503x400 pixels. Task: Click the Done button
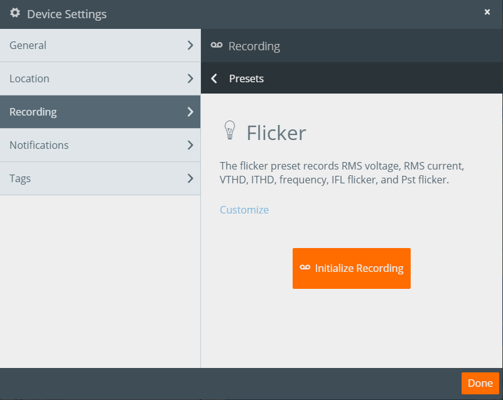[480, 383]
